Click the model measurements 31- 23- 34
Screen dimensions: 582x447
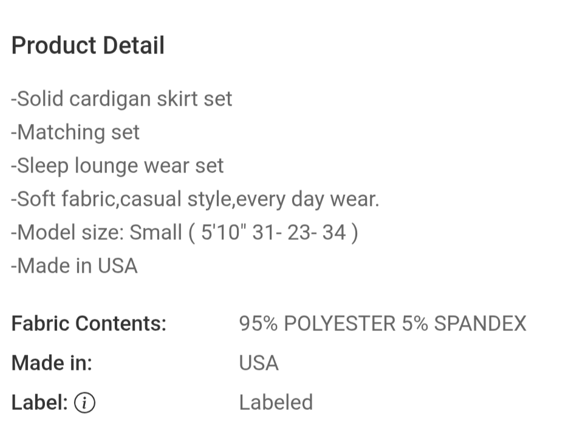click(299, 233)
